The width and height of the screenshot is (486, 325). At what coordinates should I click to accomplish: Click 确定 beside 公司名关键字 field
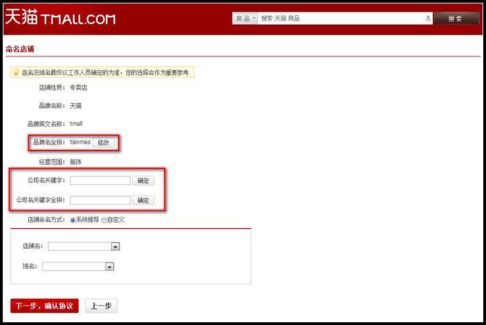(143, 181)
